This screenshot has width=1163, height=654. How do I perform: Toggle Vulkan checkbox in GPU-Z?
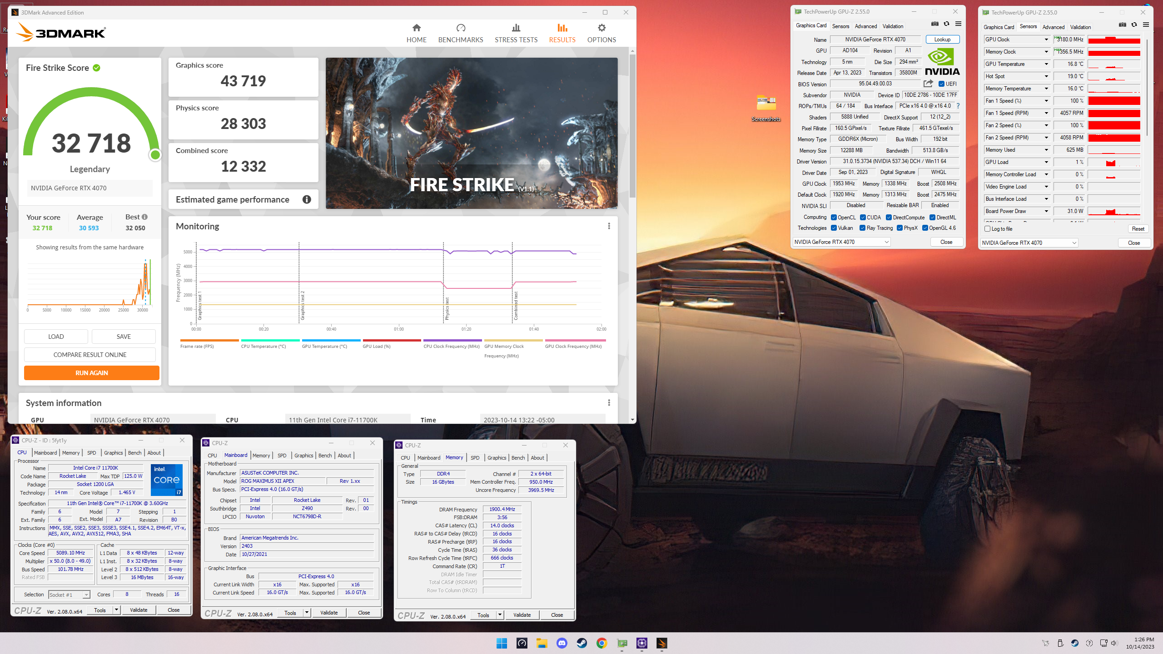point(834,228)
